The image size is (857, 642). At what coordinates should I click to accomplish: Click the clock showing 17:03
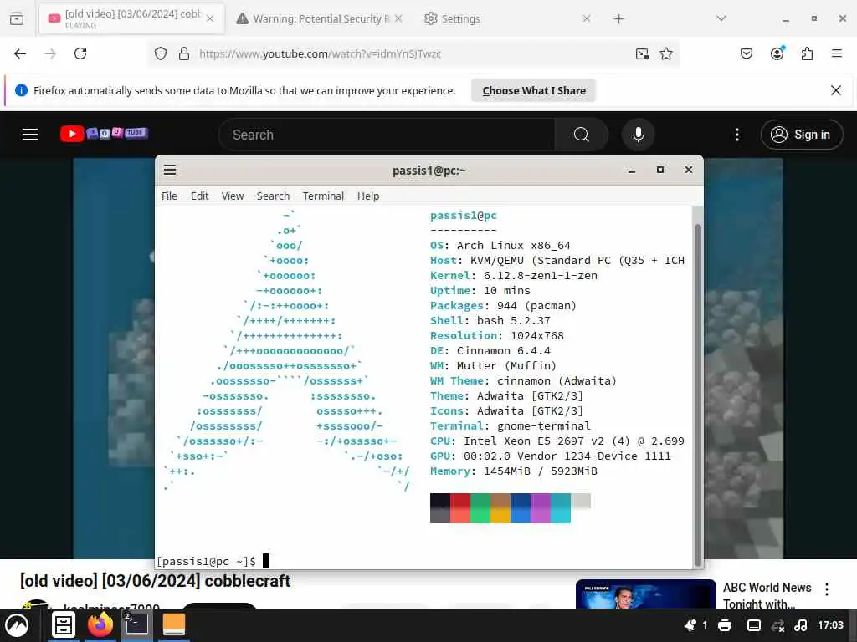pyautogui.click(x=830, y=625)
